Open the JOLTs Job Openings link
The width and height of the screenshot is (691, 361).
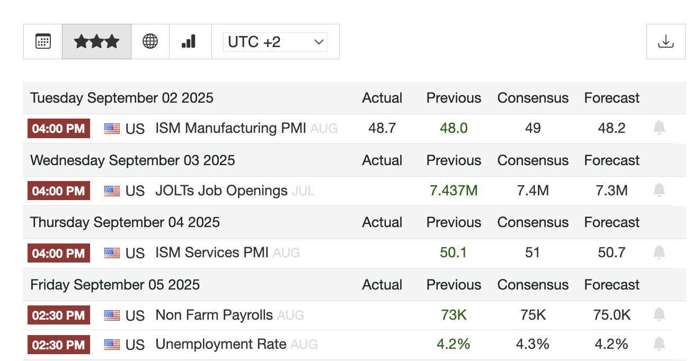tap(221, 191)
